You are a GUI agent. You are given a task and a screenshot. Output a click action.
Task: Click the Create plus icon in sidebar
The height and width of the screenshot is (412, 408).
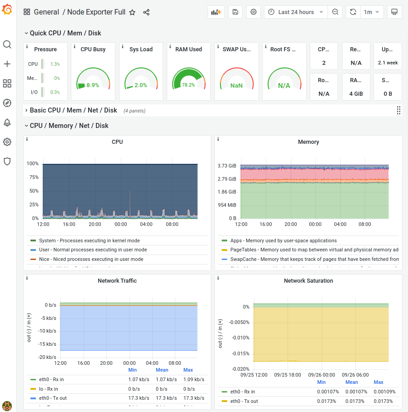[x=7, y=64]
